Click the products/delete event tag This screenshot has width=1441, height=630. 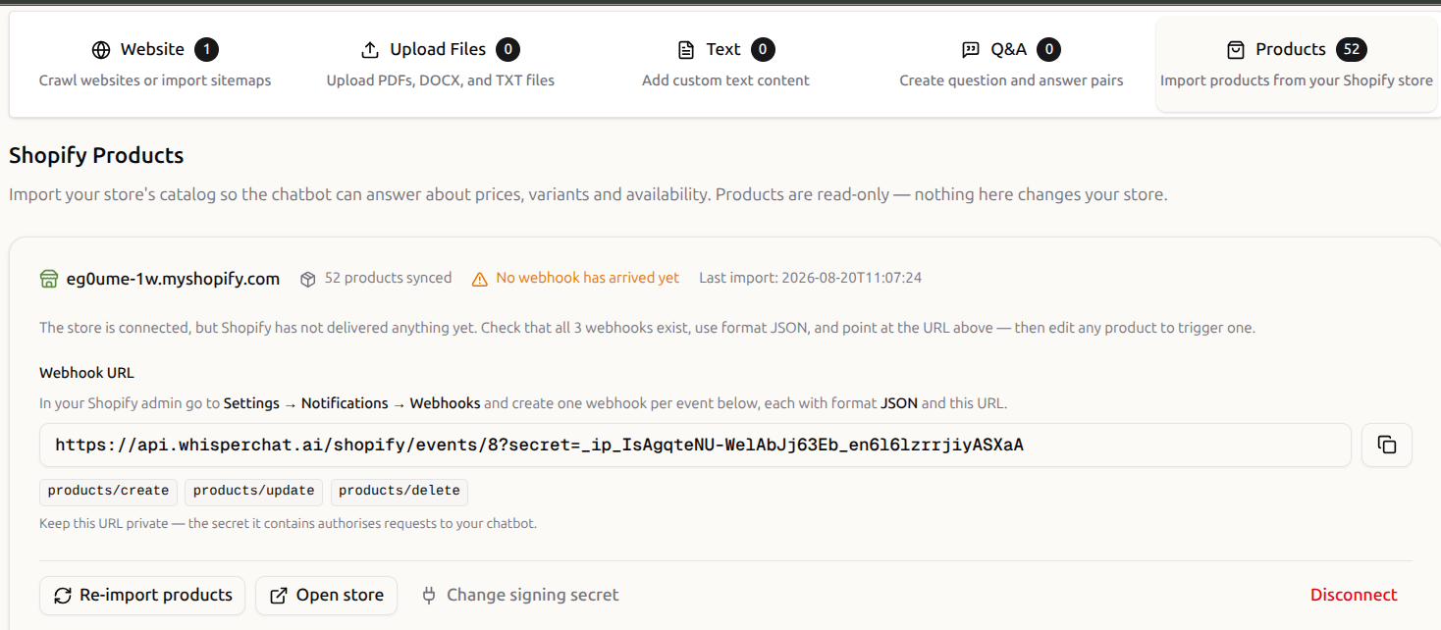(x=400, y=491)
